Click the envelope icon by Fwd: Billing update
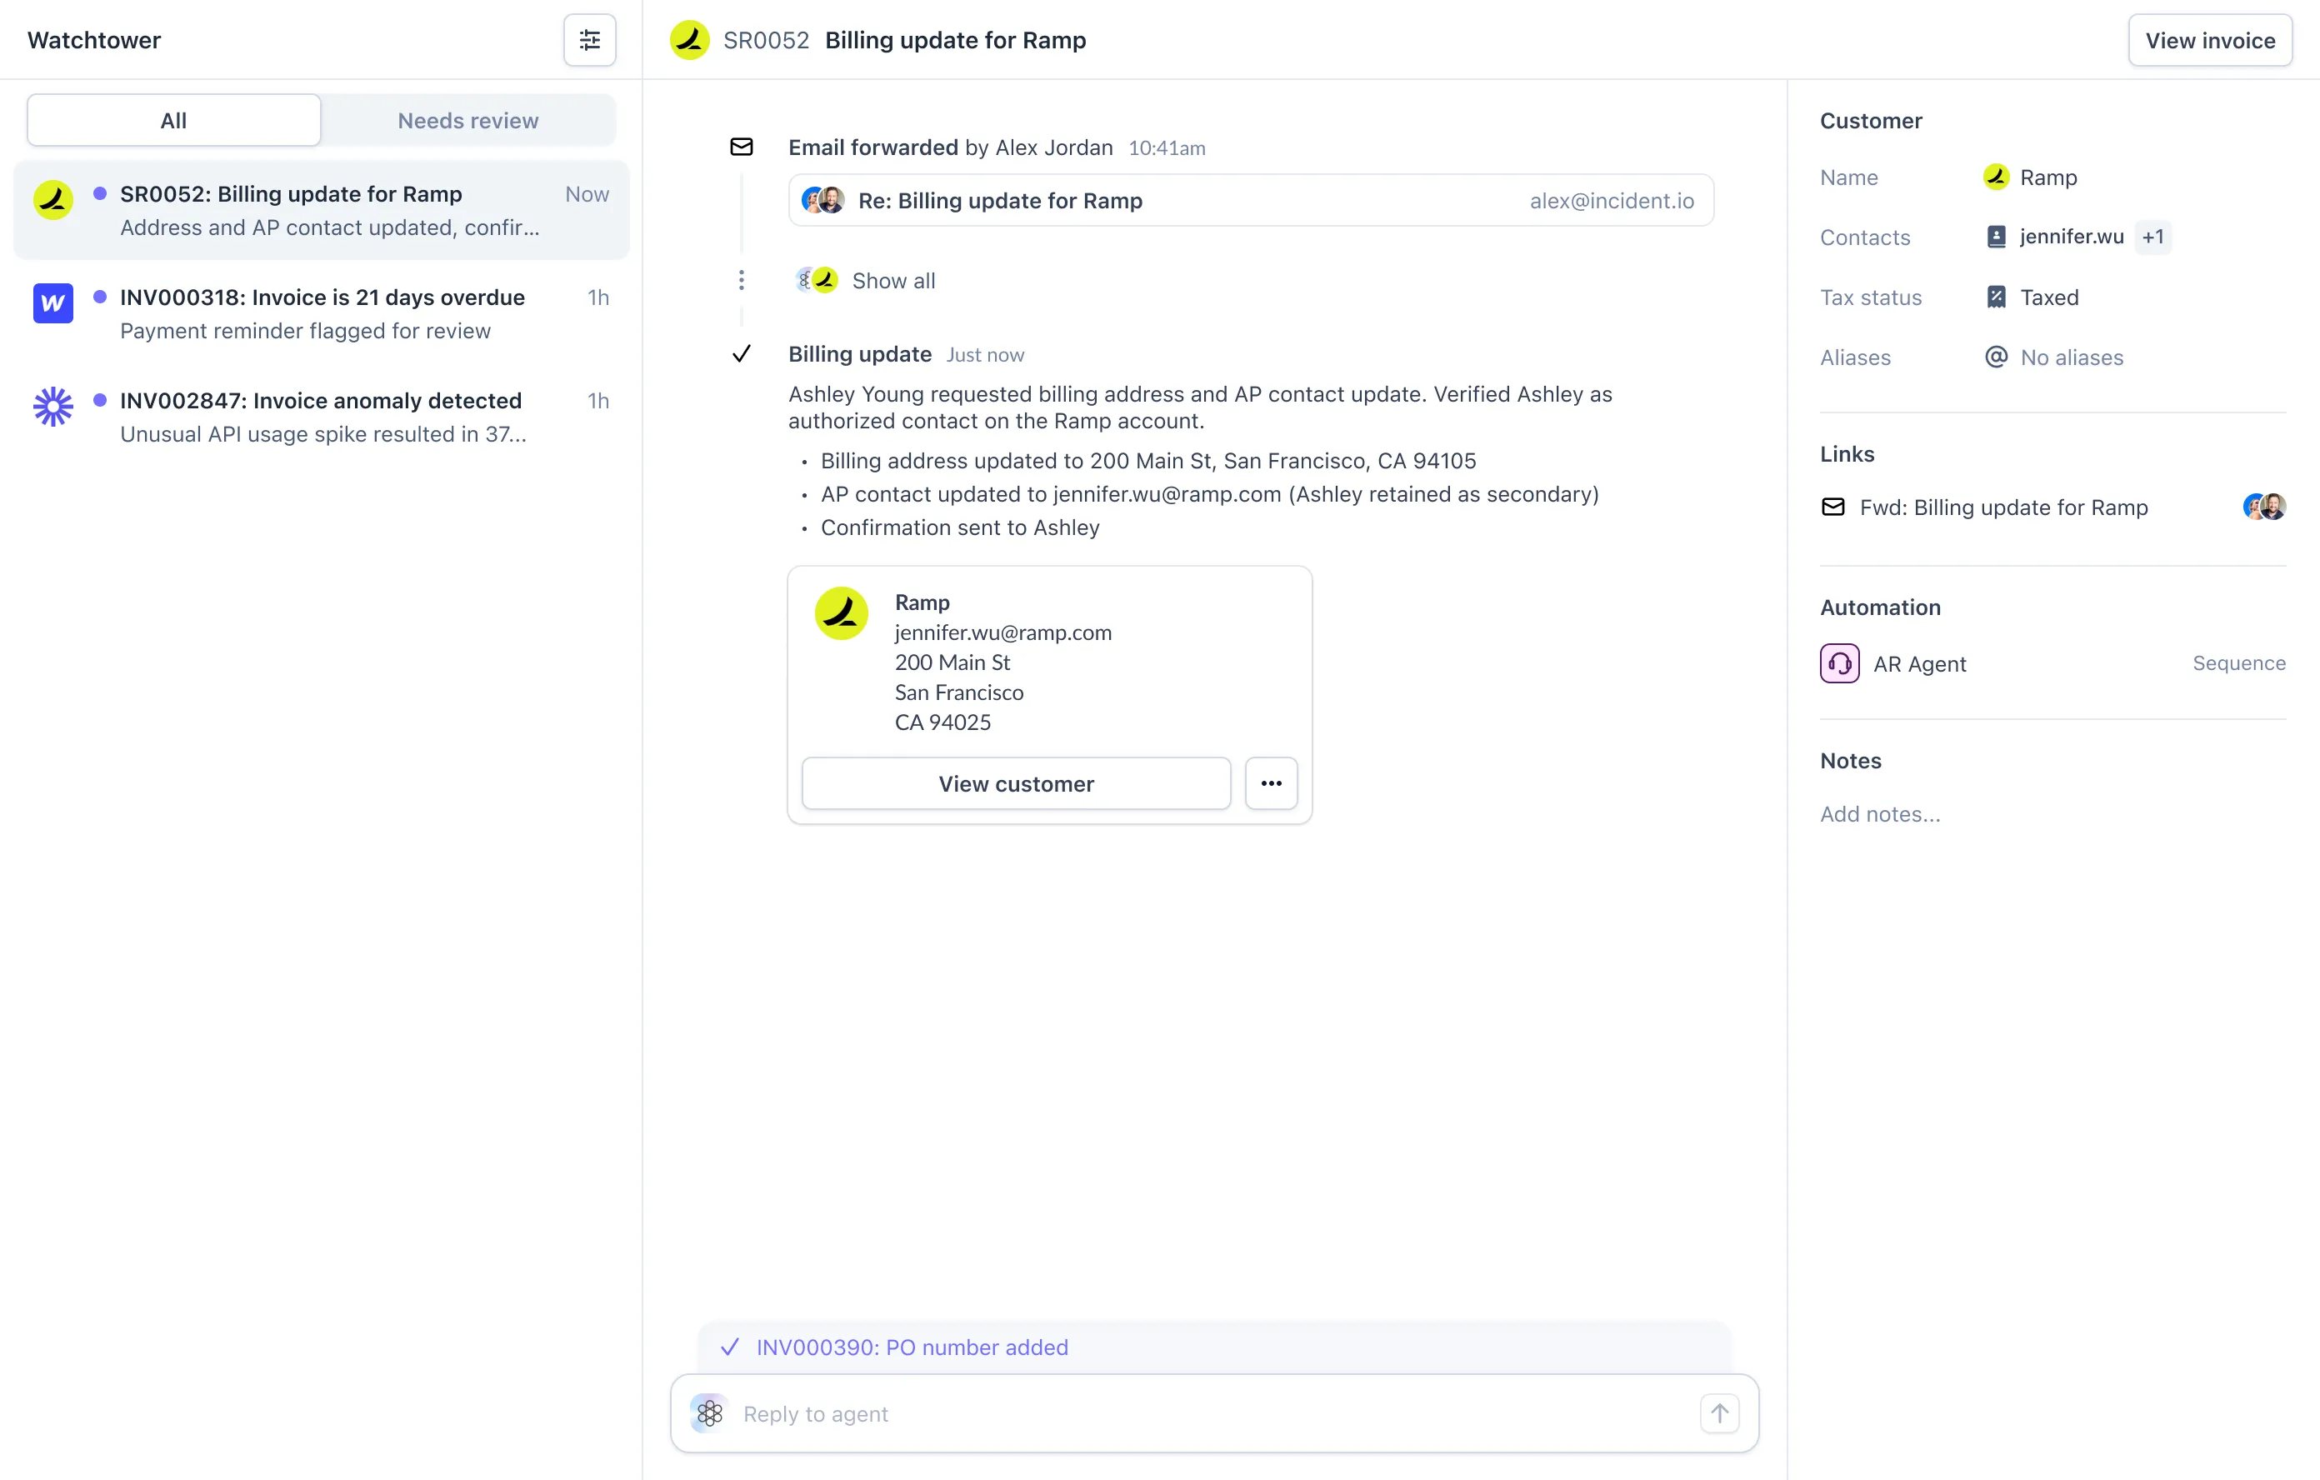The image size is (2320, 1480). (x=1832, y=507)
